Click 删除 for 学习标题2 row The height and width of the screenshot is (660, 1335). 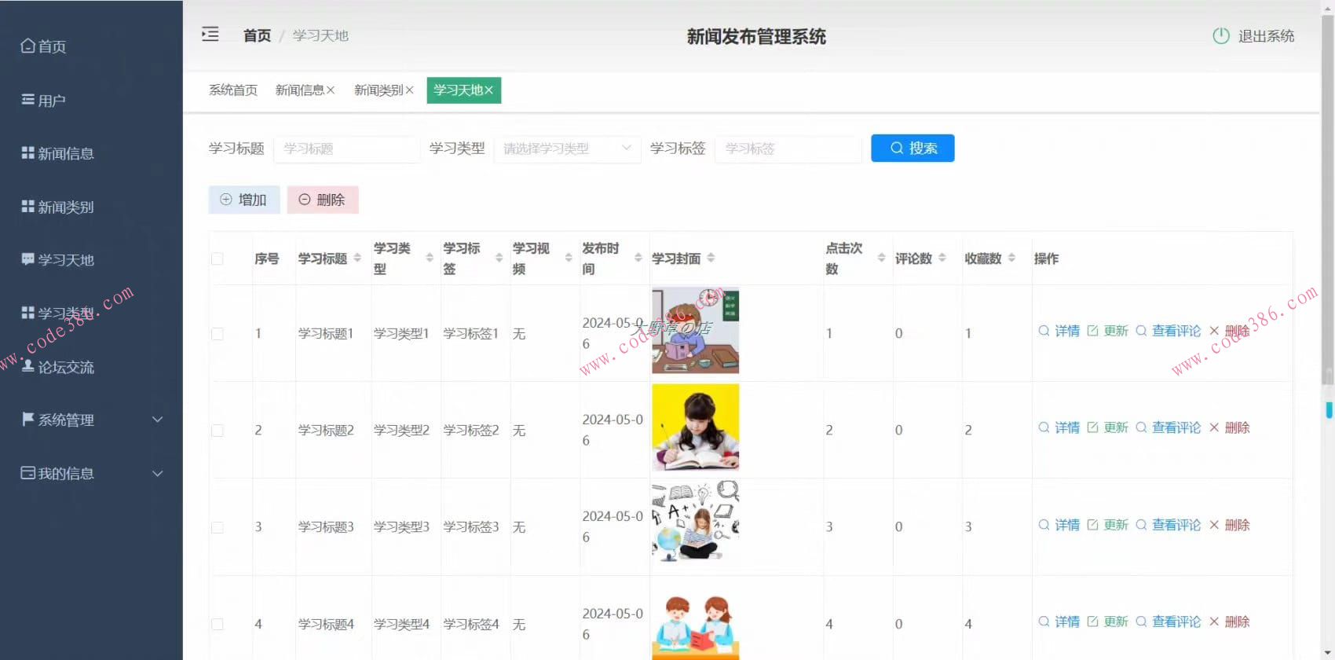click(x=1229, y=427)
